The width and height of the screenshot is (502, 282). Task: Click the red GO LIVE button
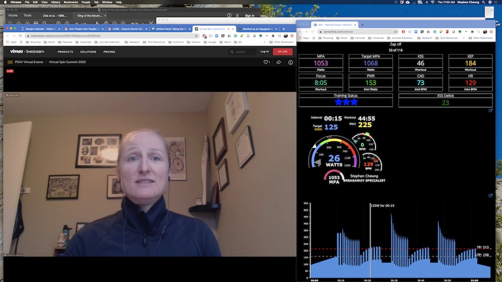pos(282,52)
